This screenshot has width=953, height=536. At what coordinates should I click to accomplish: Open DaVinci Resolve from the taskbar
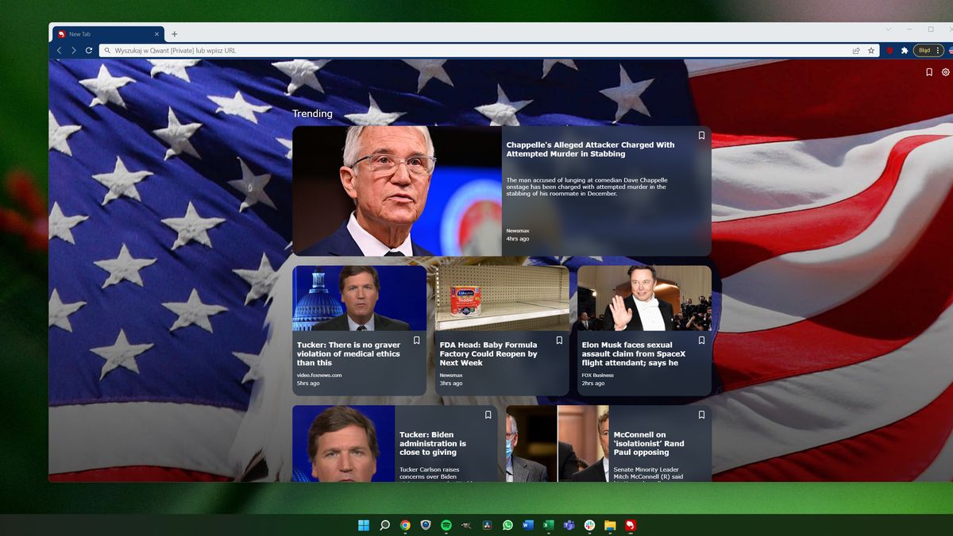point(487,525)
